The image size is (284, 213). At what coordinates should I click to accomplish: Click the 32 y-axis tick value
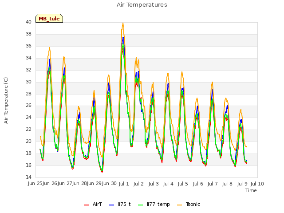28,70
